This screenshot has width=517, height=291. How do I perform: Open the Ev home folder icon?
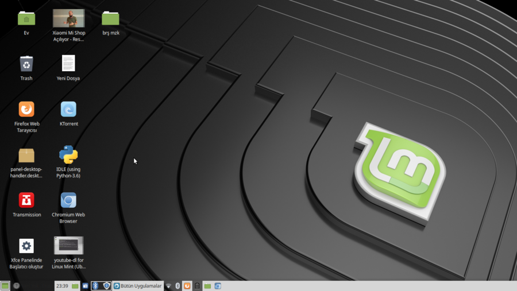[x=26, y=18]
